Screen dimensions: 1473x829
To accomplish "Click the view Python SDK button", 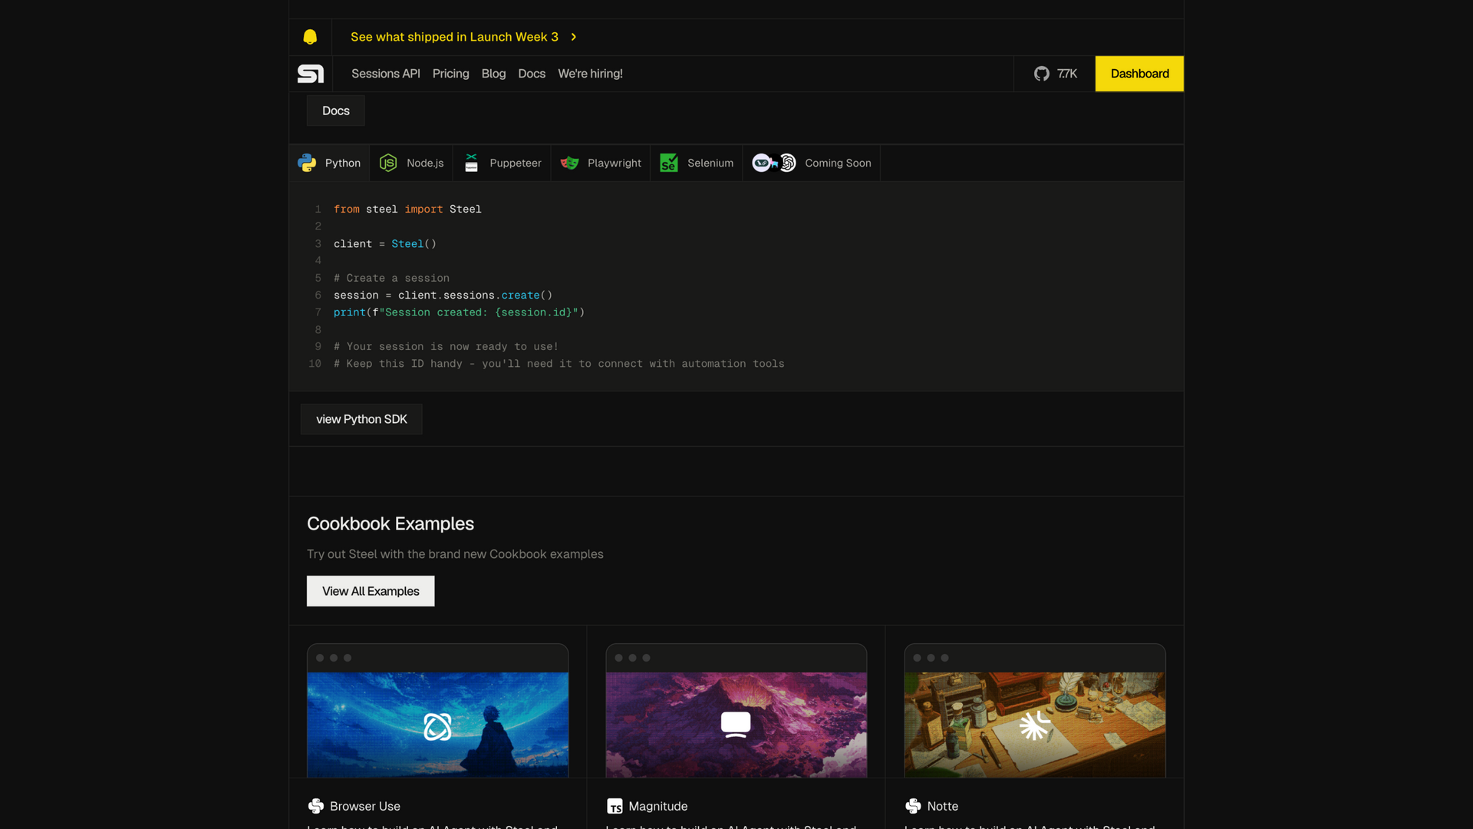I will click(361, 419).
